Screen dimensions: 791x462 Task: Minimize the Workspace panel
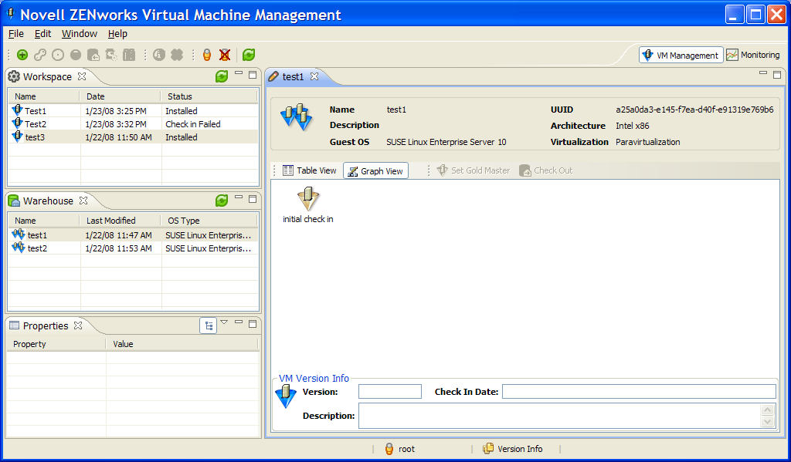click(239, 74)
